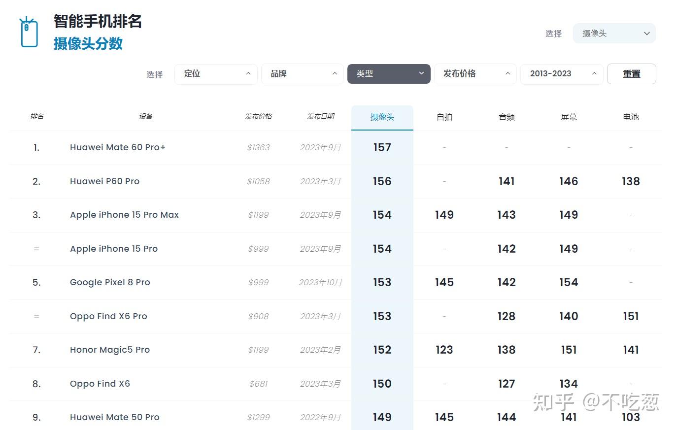The width and height of the screenshot is (677, 430).
Task: Click audio score 127 for Oppo Find X6
Action: [x=507, y=384]
